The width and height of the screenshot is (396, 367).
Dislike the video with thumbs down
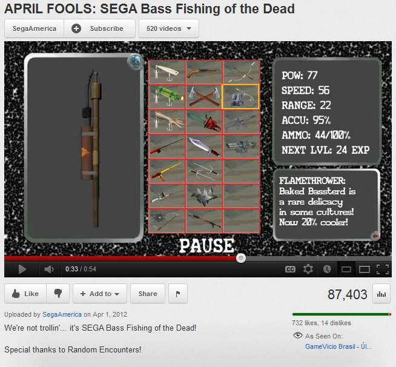click(x=58, y=294)
